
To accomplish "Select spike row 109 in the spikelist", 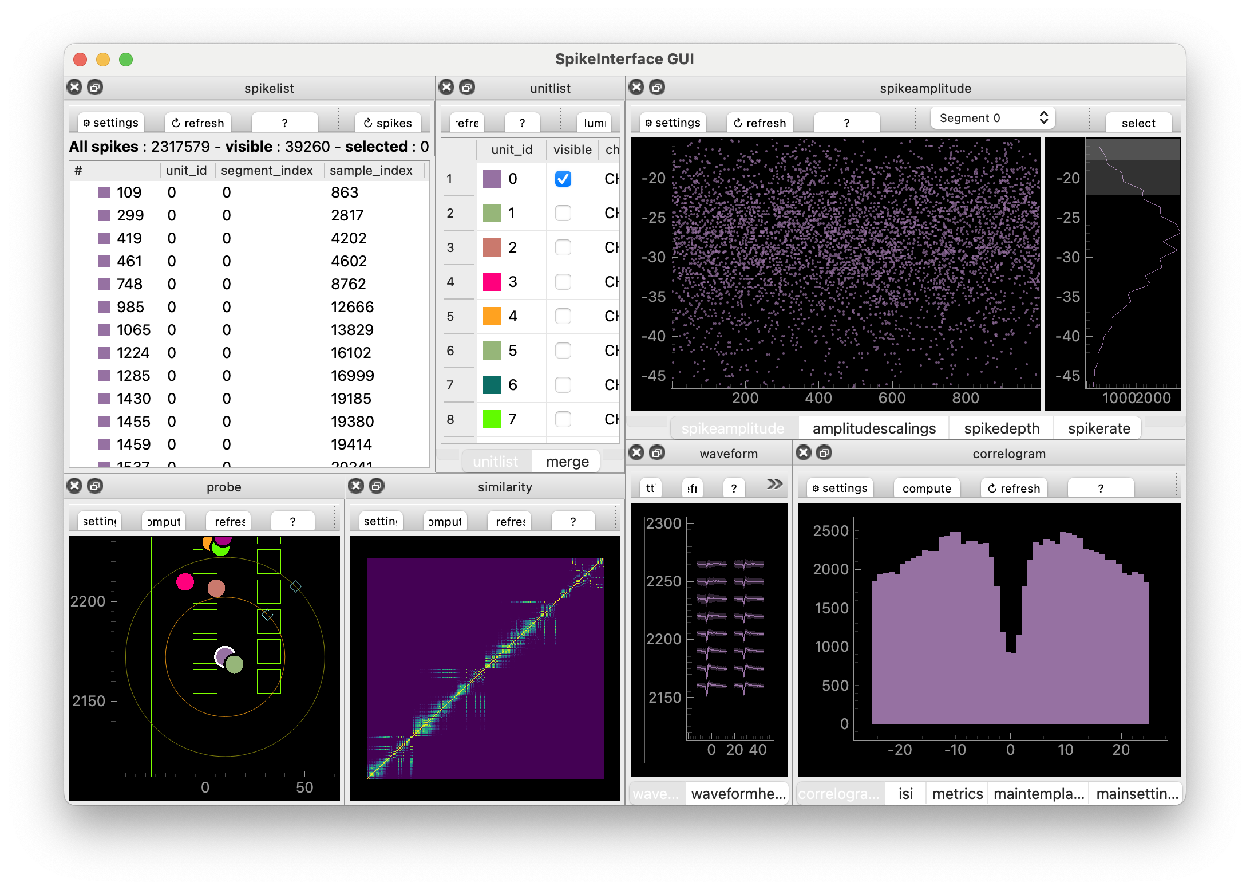I will 249,192.
